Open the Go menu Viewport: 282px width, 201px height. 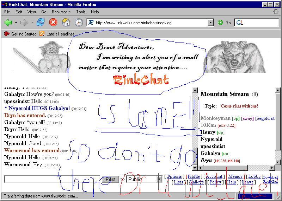pyautogui.click(x=44, y=12)
